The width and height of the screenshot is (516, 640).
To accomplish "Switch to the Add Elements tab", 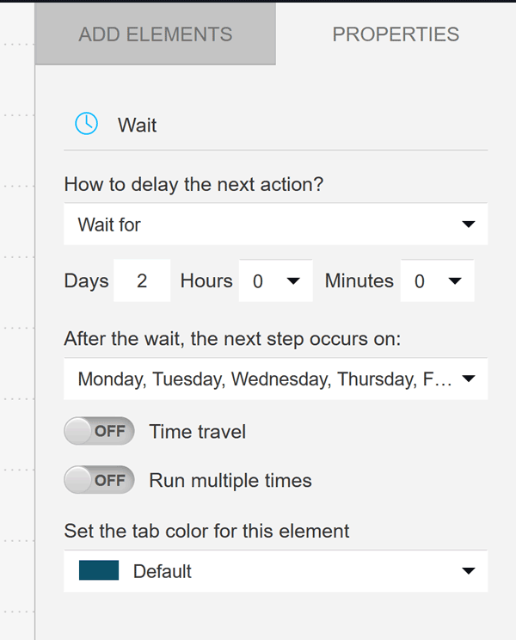I will (155, 34).
